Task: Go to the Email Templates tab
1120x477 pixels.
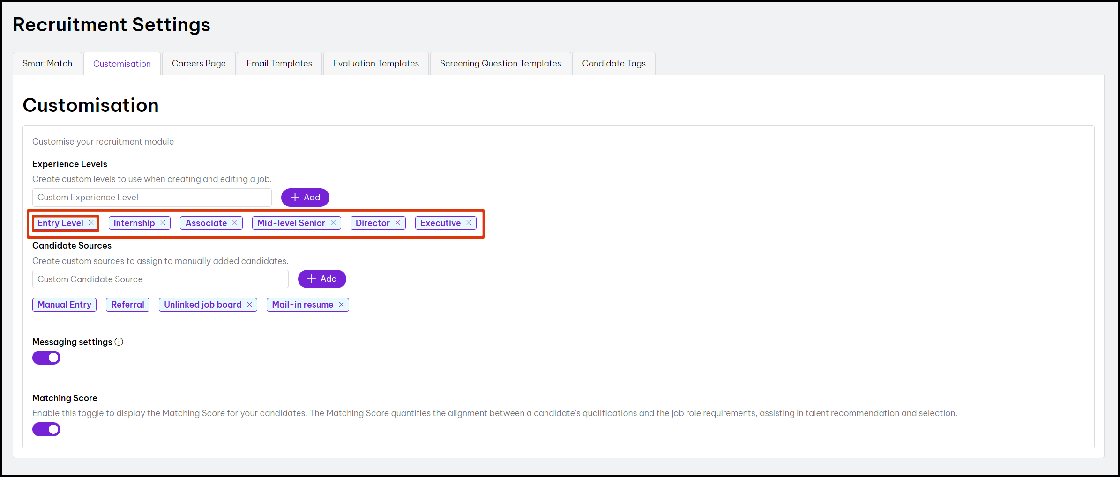Action: click(x=279, y=64)
